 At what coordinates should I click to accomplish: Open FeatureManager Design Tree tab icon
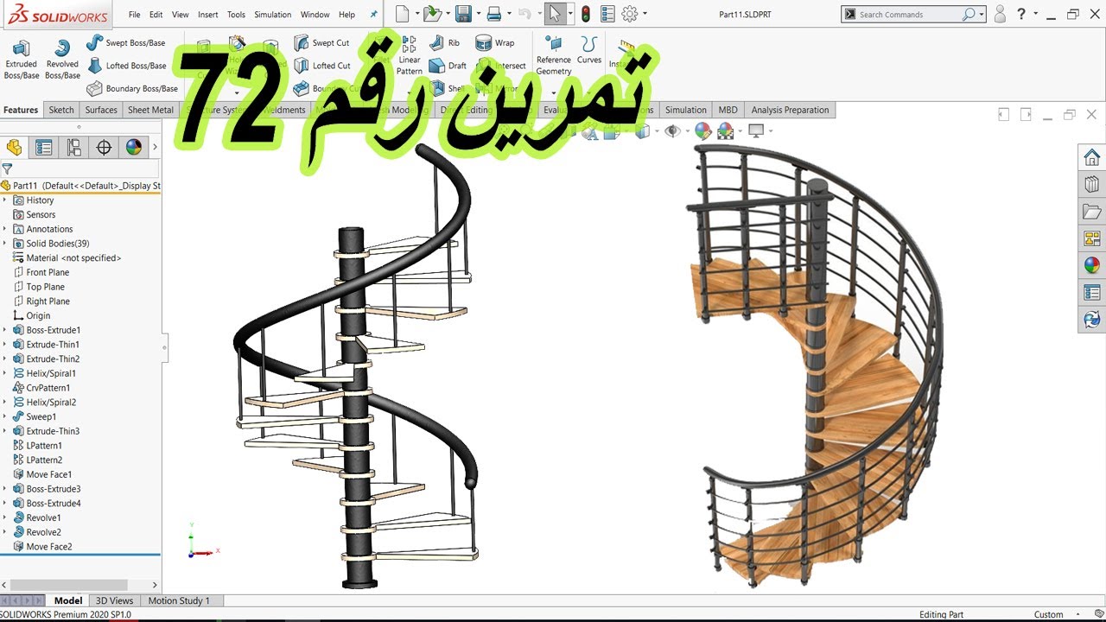14,148
